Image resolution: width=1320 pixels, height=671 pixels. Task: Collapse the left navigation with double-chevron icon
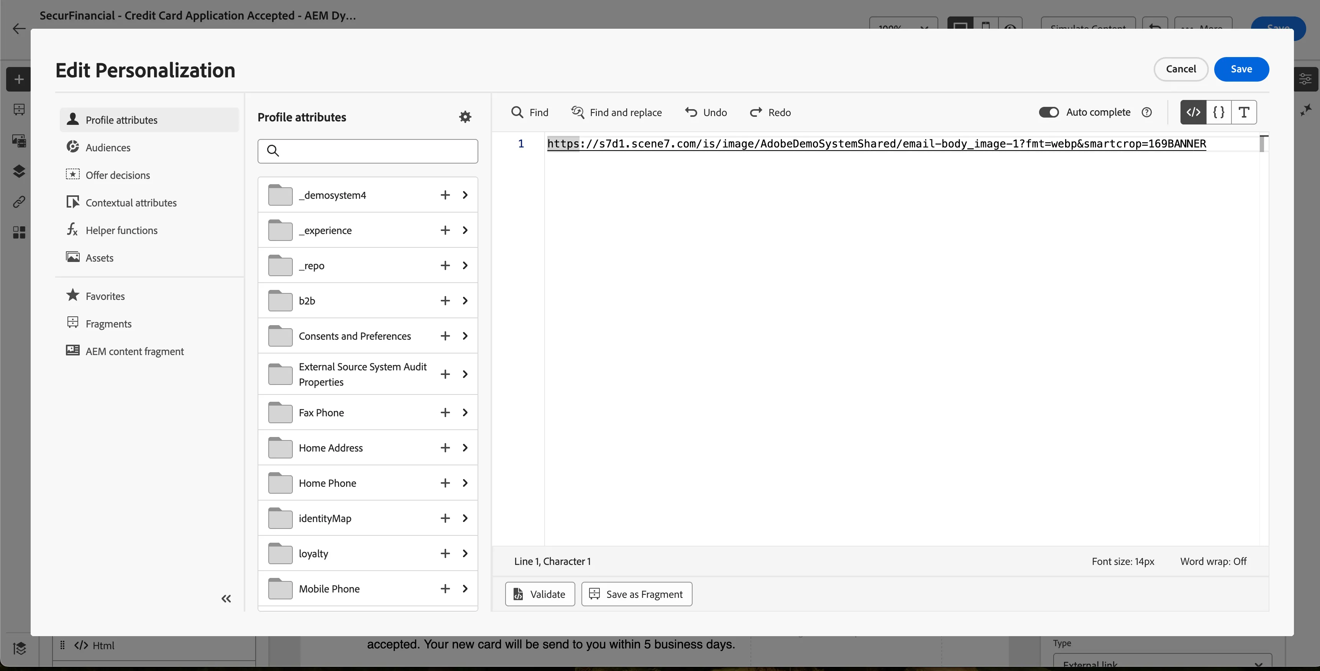click(226, 598)
